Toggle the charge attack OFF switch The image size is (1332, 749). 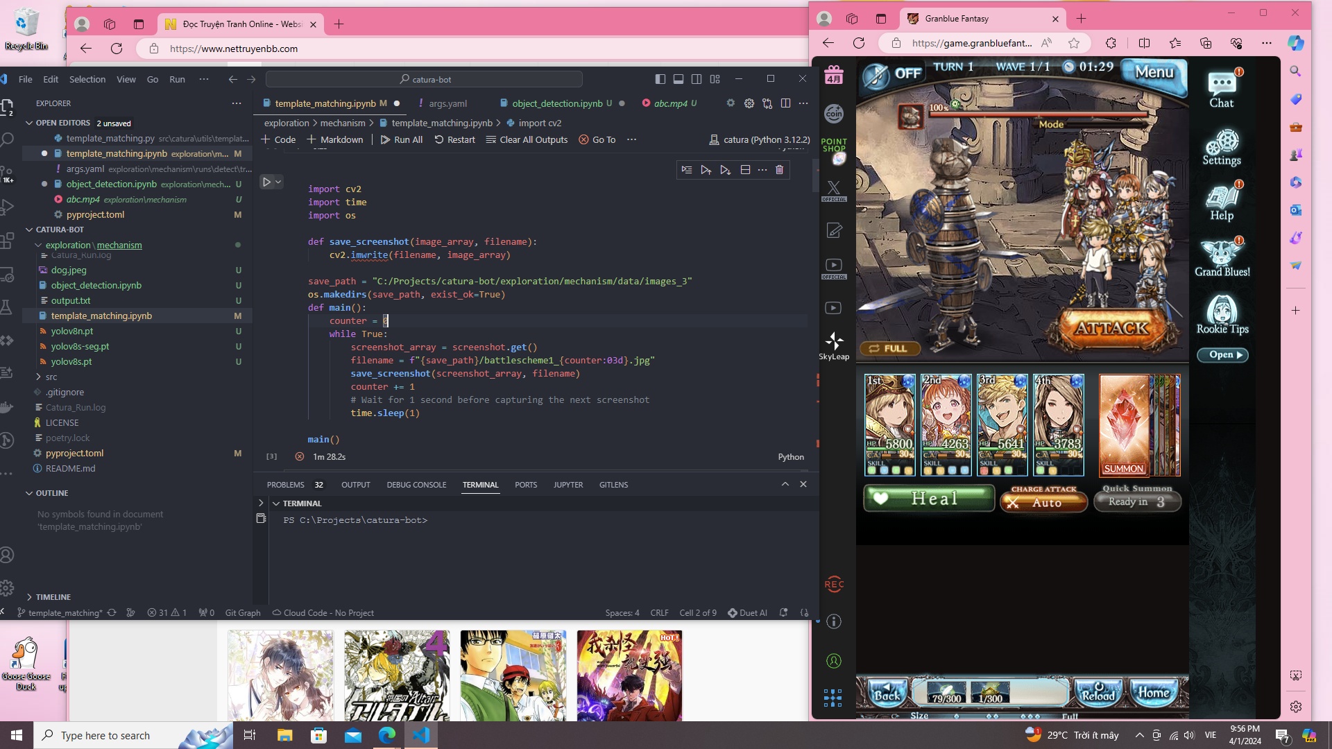(893, 74)
